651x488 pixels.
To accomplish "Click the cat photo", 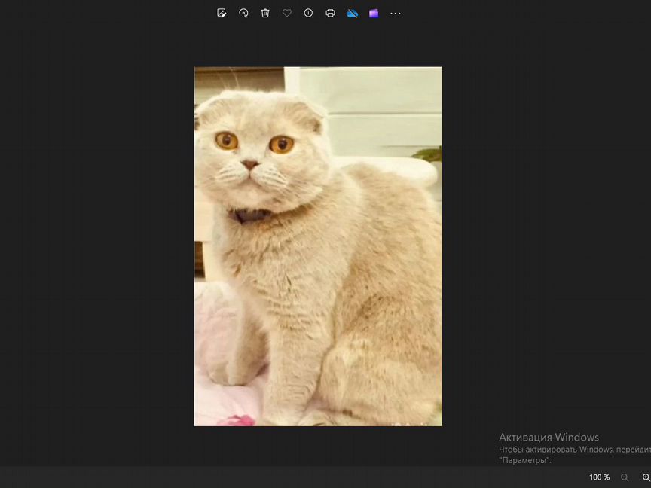I will [x=318, y=246].
